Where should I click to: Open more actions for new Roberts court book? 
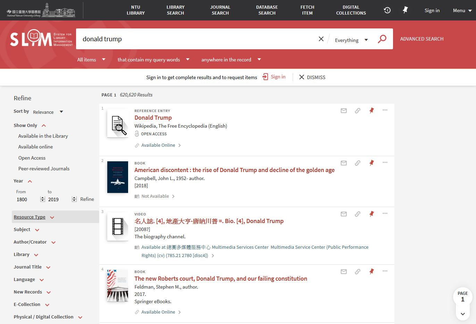pos(385,271)
